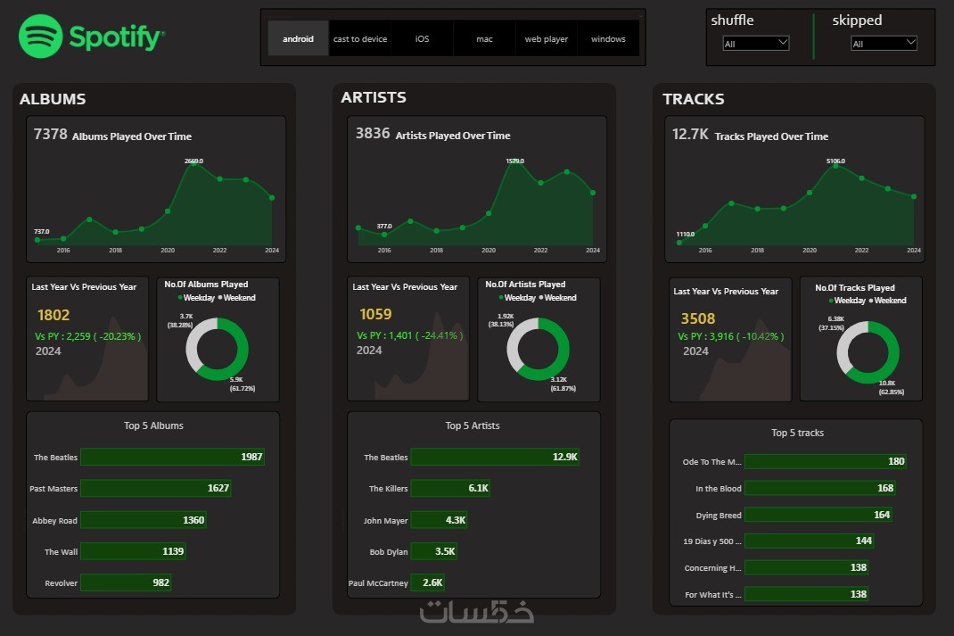This screenshot has height=636, width=954.
Task: Click the 737.0 data point on Albums chart
Action: tap(37, 240)
